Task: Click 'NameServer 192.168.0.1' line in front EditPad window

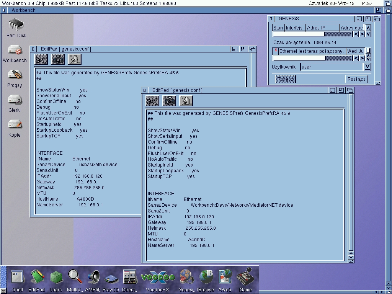Action: click(x=181, y=245)
